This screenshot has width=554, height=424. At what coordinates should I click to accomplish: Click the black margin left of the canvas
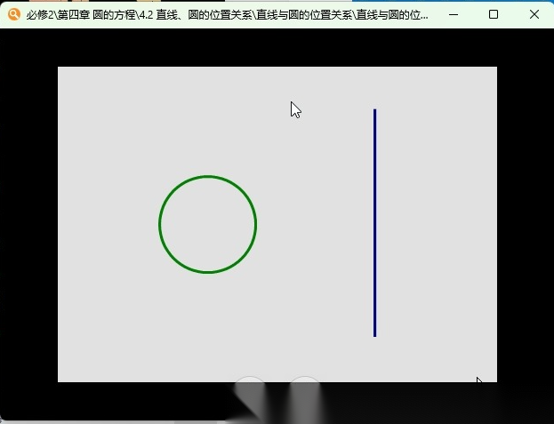(x=28, y=222)
